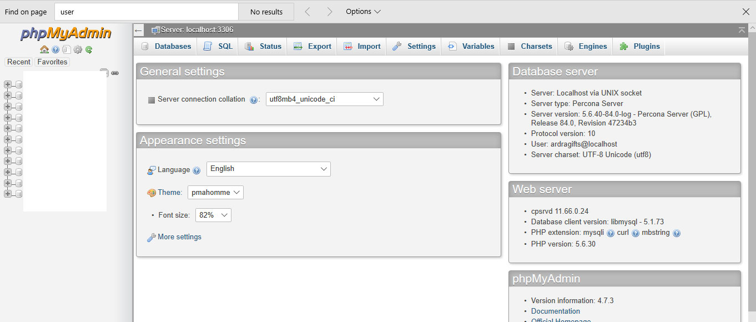
Task: Click the left arrow that hides the navigation panel
Action: pos(139,31)
